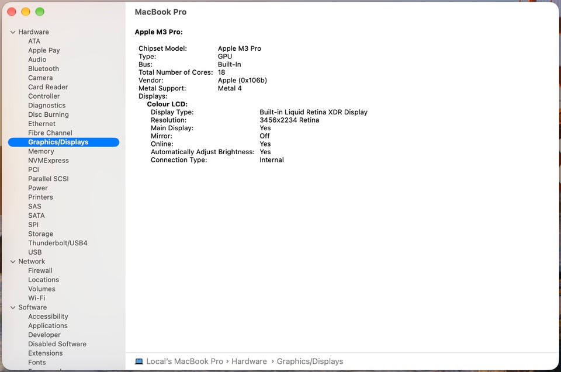The width and height of the screenshot is (561, 372).
Task: Open Thunderbolt/USB4 details
Action: tap(58, 243)
